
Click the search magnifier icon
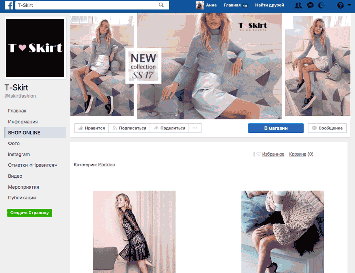161,5
